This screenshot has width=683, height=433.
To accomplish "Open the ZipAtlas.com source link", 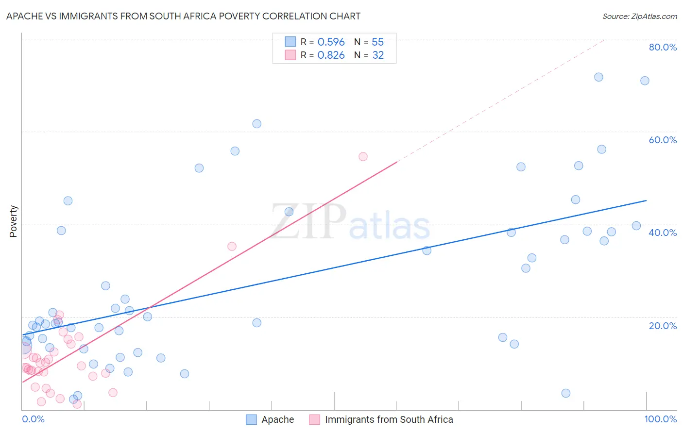I will click(x=640, y=16).
